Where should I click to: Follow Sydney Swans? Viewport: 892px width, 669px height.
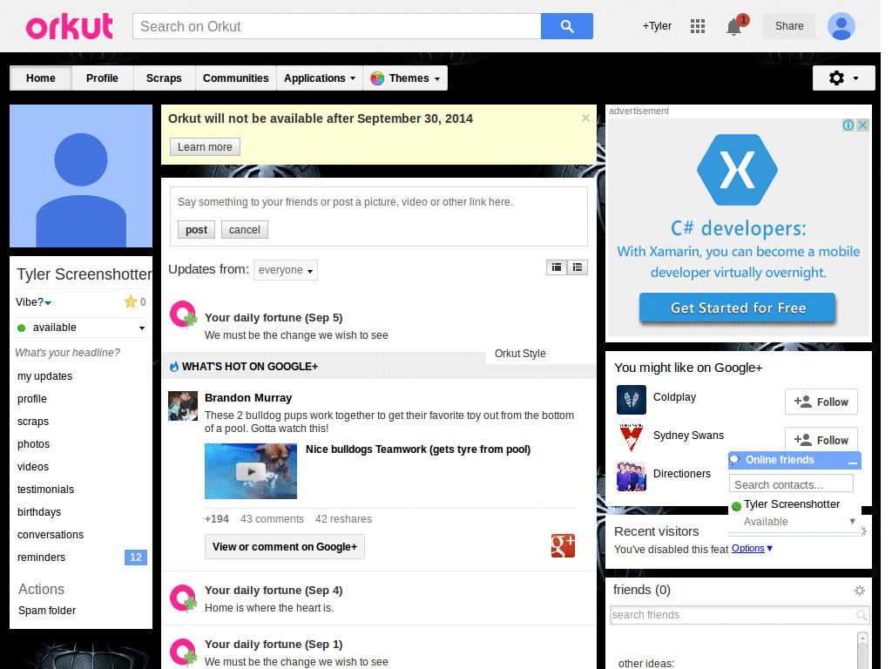click(821, 439)
